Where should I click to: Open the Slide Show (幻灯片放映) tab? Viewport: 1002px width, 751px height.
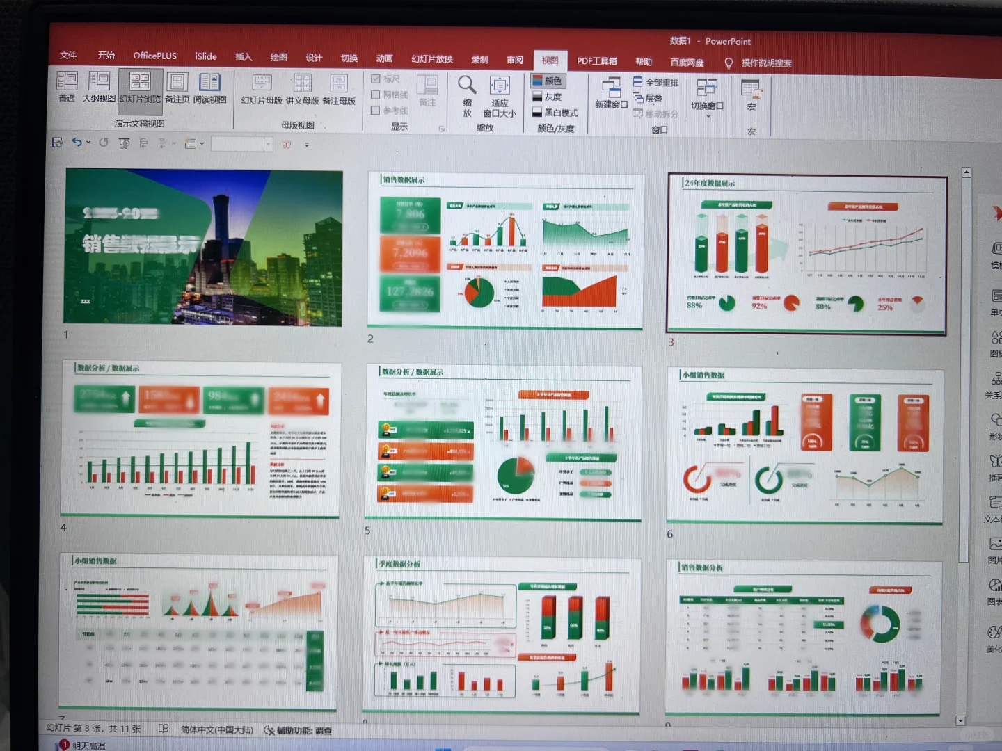click(432, 59)
